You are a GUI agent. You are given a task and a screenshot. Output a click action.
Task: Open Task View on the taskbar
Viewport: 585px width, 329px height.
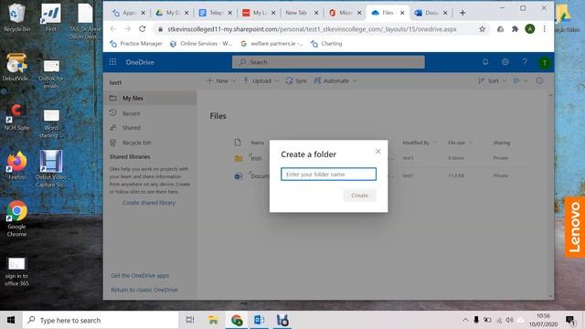coord(190,320)
